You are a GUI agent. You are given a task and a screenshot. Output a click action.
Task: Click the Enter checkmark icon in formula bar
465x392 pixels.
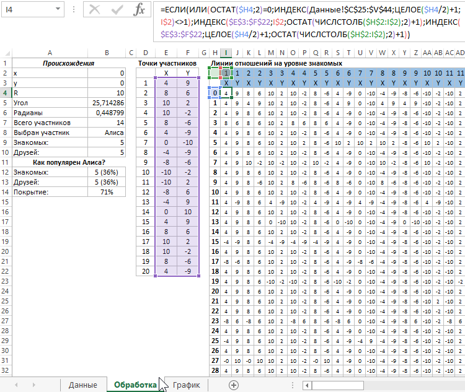click(118, 10)
